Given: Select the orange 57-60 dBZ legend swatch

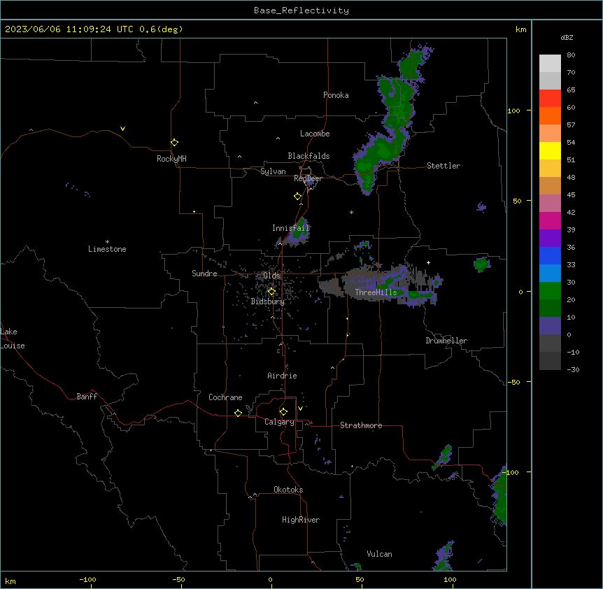Looking at the screenshot, I should (x=550, y=115).
